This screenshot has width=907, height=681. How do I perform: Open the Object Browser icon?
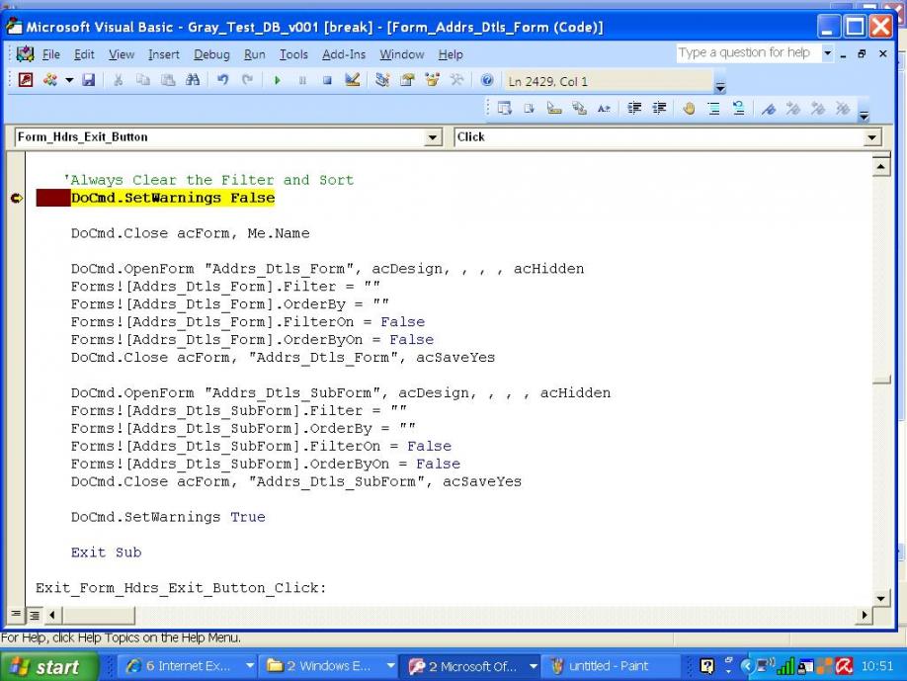pos(432,80)
